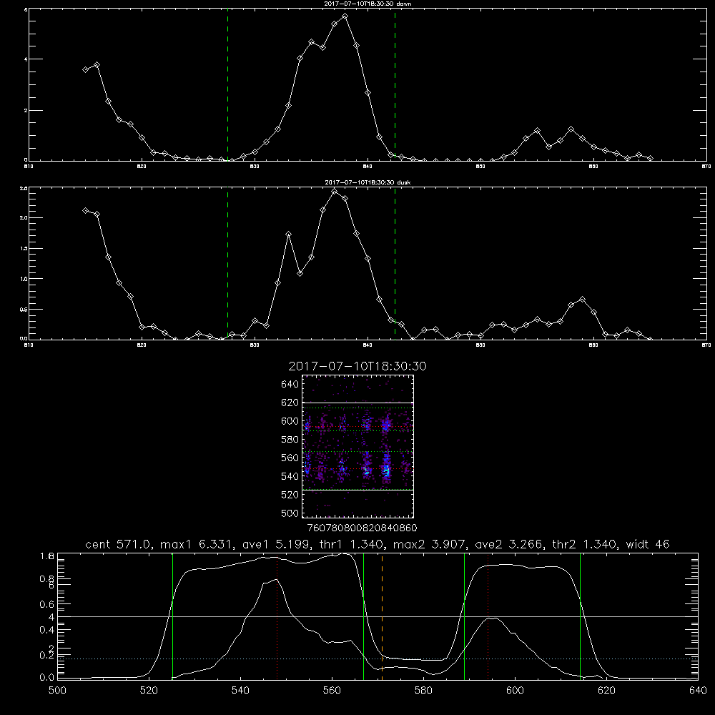
Task: Click the "560" label on bottom plot x-axis
Action: tap(332, 691)
